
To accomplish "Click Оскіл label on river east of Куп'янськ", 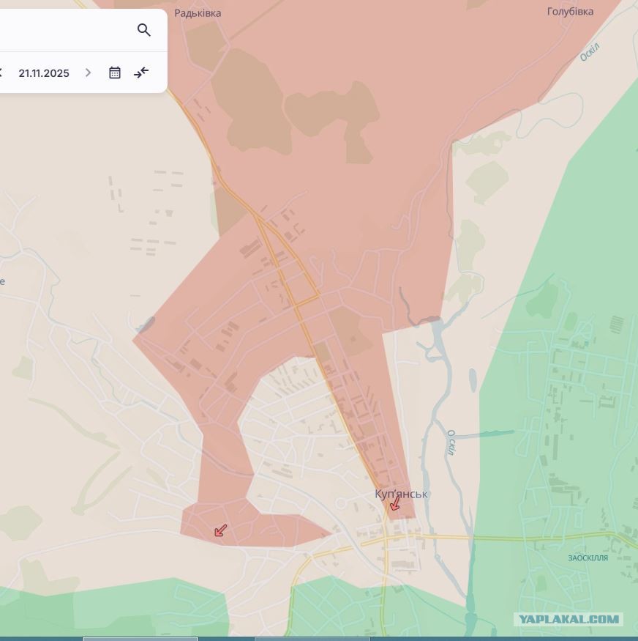I will pos(451,442).
